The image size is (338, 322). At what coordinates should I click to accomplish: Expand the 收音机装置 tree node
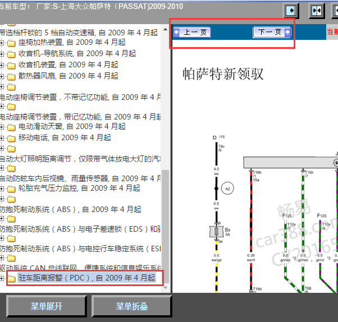(2, 65)
